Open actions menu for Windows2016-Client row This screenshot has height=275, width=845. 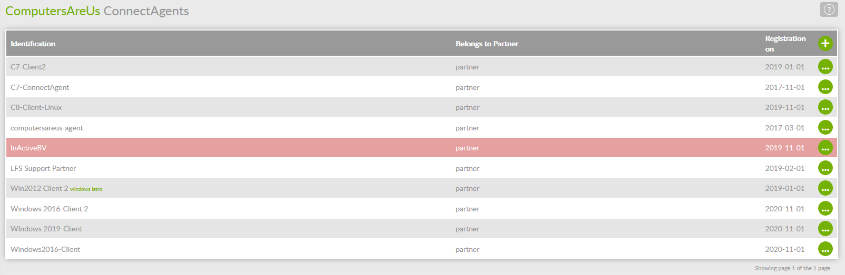point(825,249)
